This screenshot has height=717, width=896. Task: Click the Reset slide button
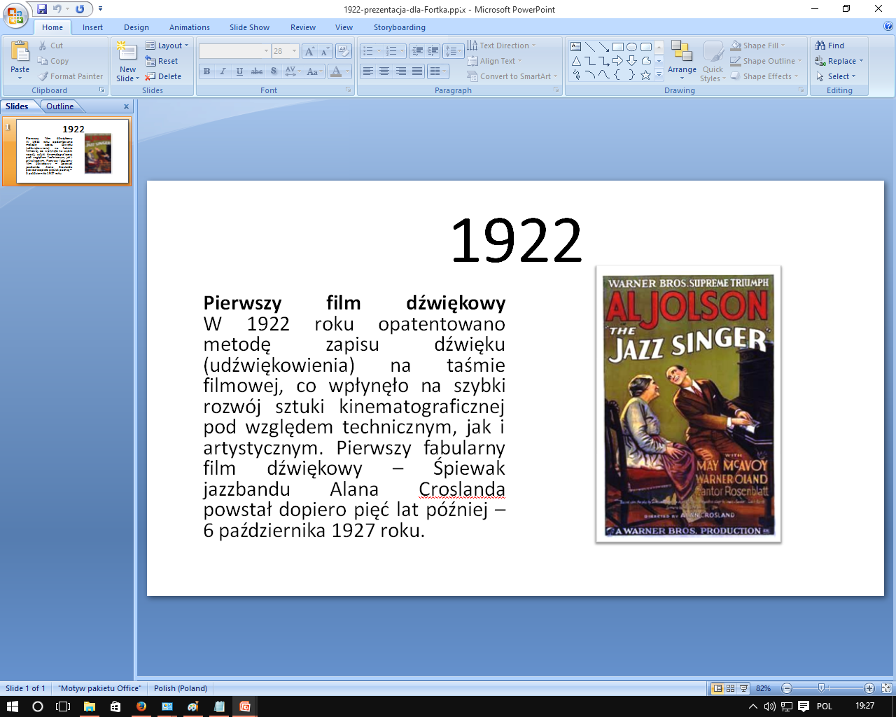pyautogui.click(x=162, y=61)
